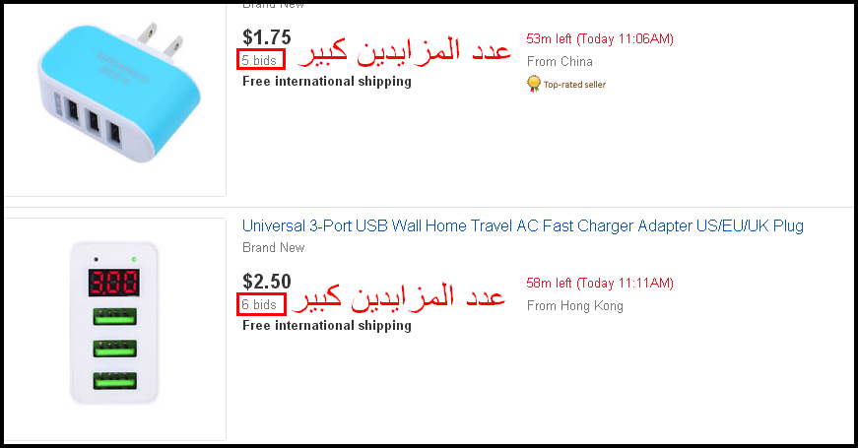The width and height of the screenshot is (858, 448).
Task: Click the red Arabic note beside "6 bids"
Action: [402, 297]
